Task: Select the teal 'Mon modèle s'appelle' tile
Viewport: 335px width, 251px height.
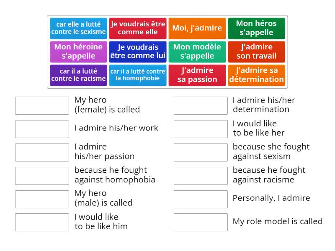Action: [197, 52]
